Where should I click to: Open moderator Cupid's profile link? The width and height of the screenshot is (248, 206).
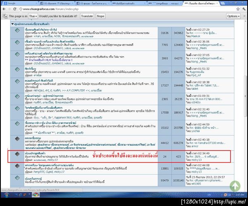point(49,172)
